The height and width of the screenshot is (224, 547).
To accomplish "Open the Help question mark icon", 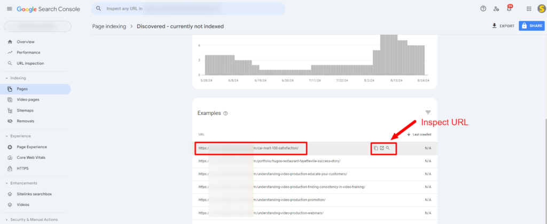I will (483, 9).
